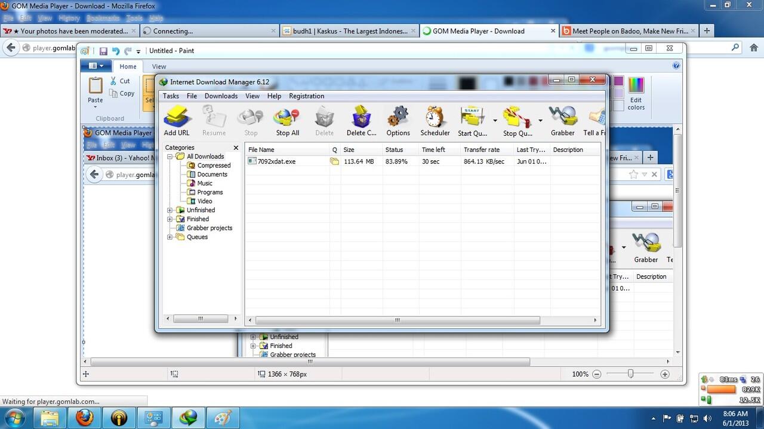
Task: Click the Tell a Friend toolbar icon
Action: pos(594,121)
